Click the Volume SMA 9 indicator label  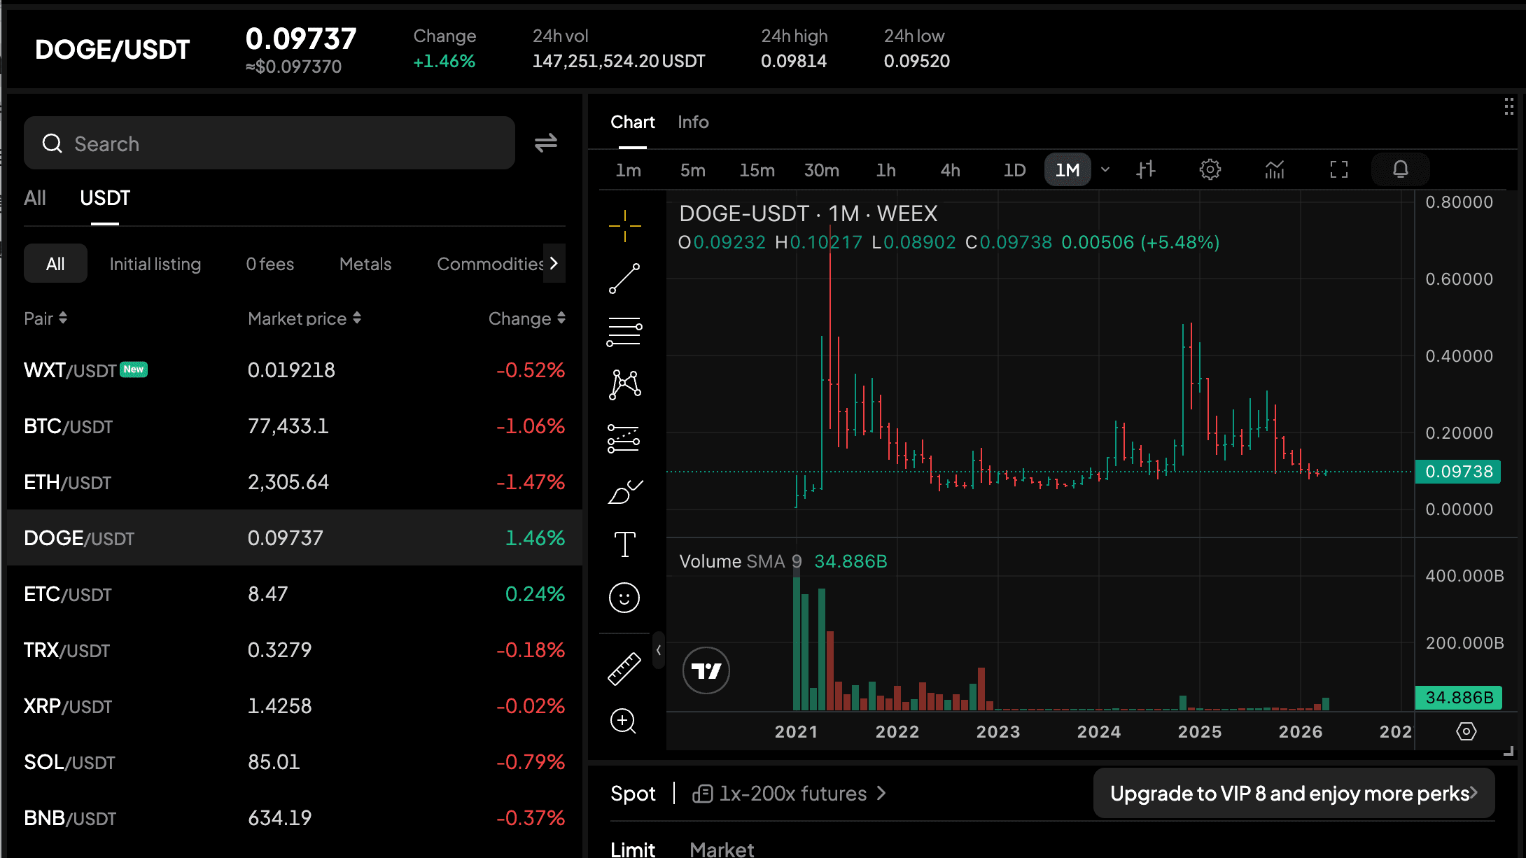pos(741,561)
